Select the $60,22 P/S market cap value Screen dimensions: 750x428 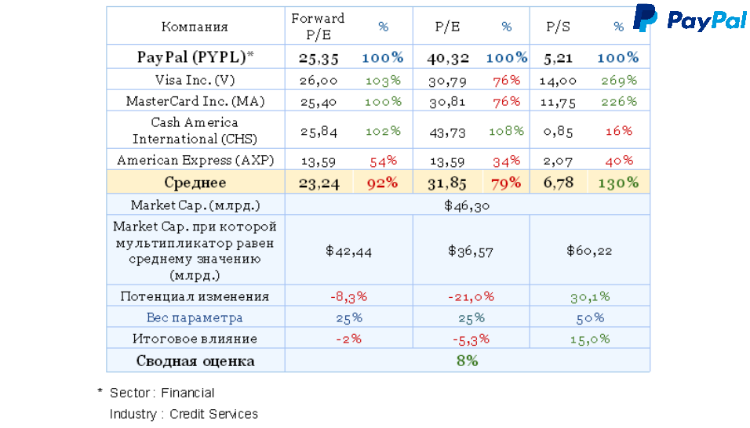589,251
